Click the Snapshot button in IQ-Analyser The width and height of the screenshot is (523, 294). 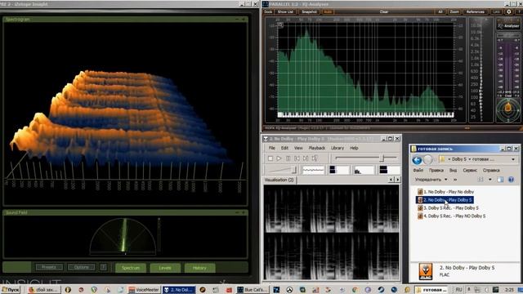[x=309, y=11]
